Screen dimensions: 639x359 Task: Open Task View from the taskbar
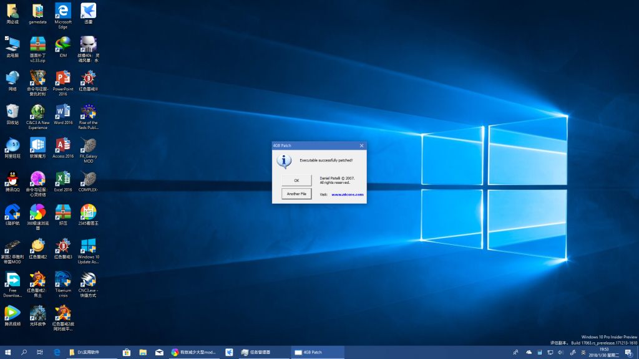click(39, 353)
